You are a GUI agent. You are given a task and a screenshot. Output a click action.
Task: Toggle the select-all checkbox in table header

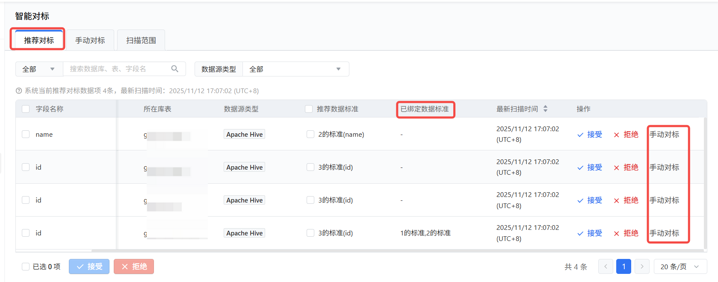coord(26,109)
